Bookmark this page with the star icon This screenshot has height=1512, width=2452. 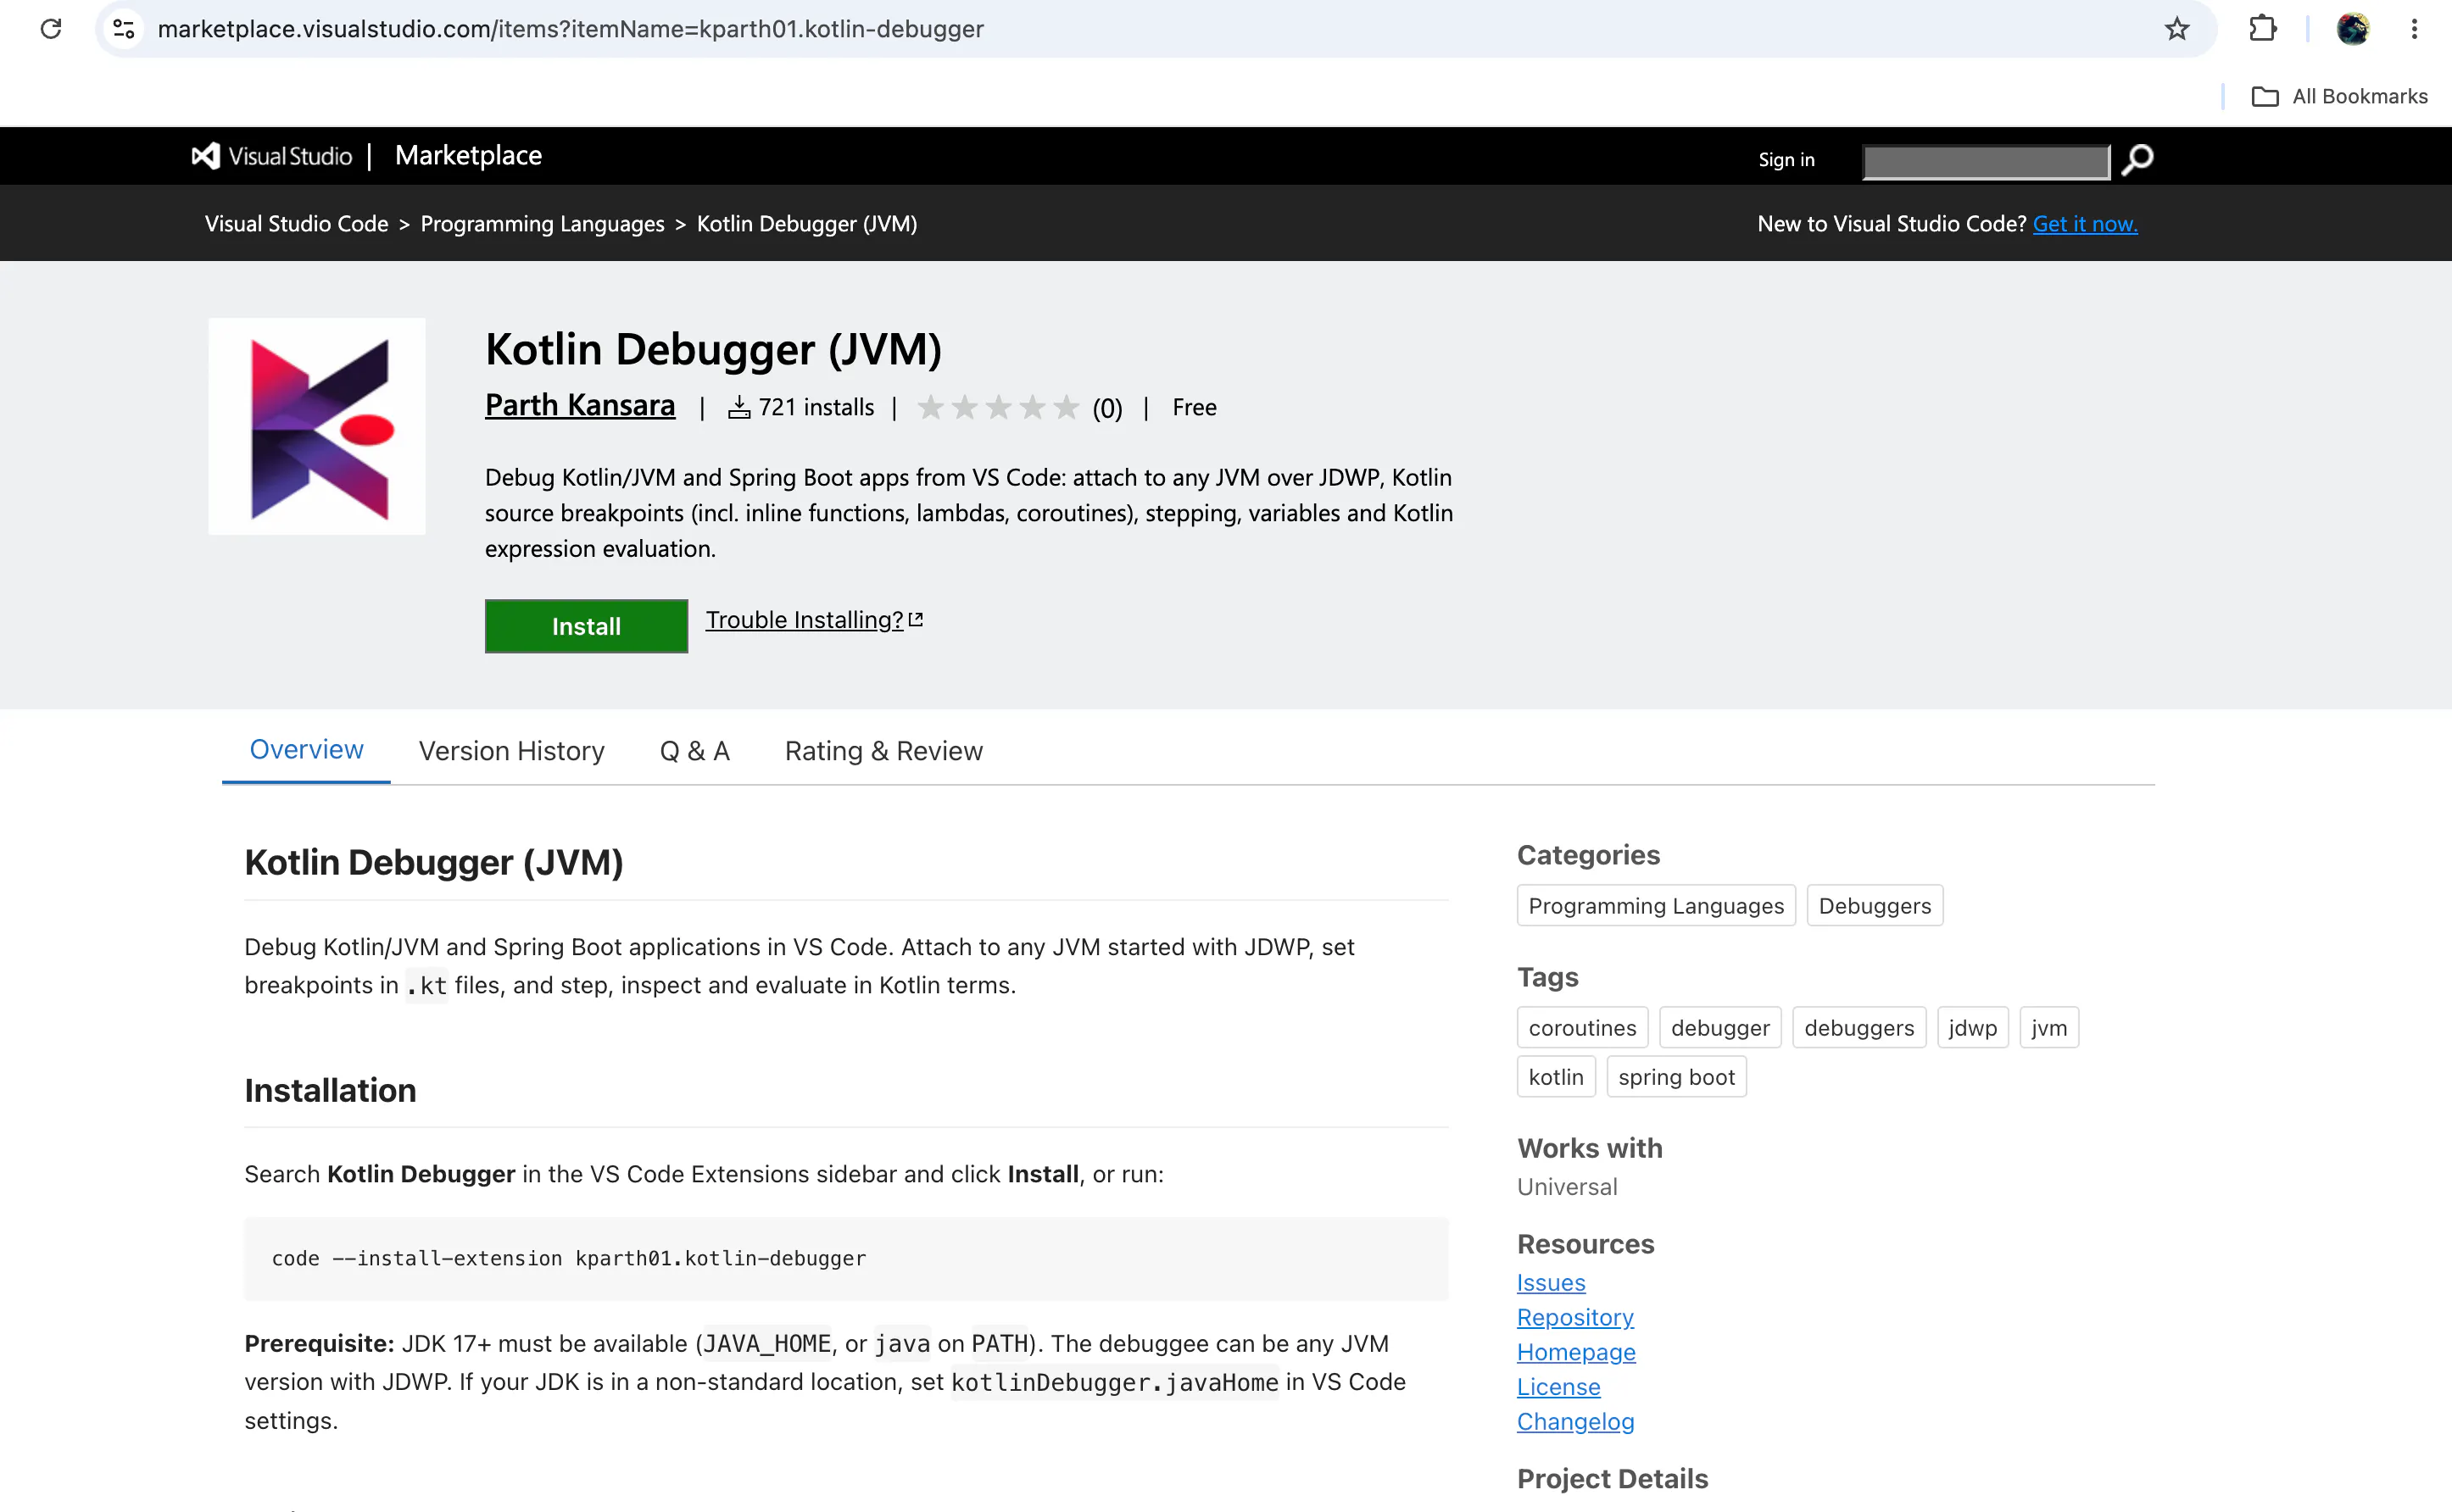click(2177, 29)
